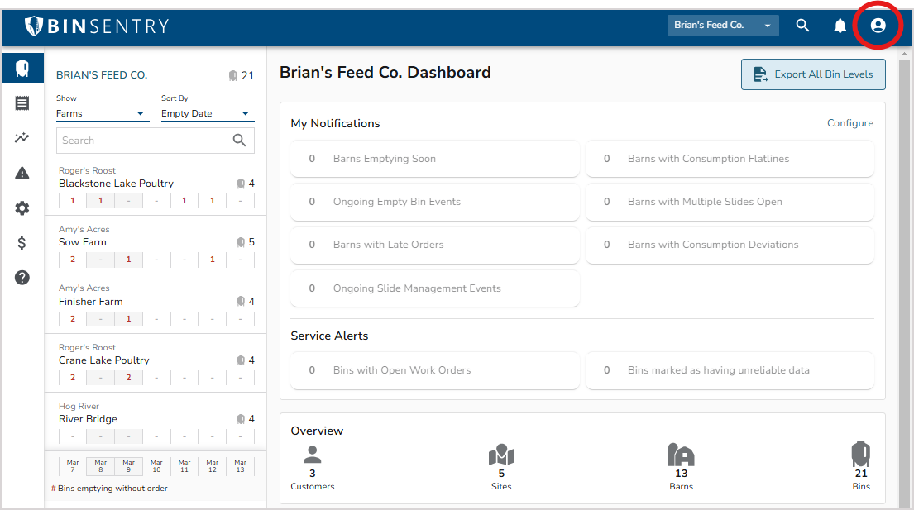Click Hog River customer label
Image resolution: width=914 pixels, height=510 pixels.
pos(79,407)
